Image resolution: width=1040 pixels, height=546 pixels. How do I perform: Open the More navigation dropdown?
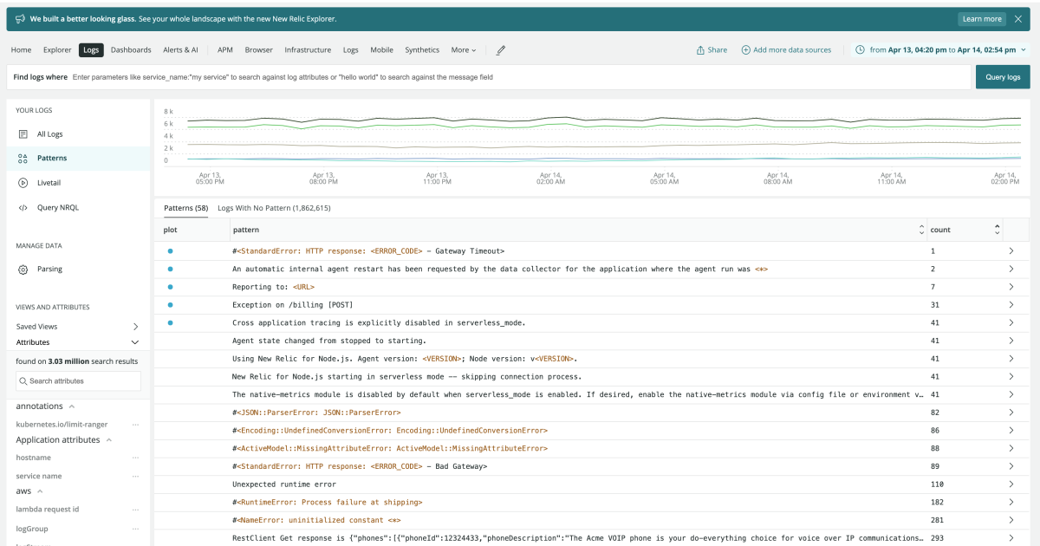coord(463,50)
